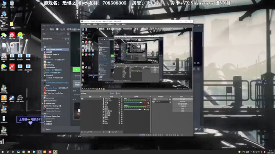Click Steam library search field
The image size is (275, 154).
coord(54,43)
